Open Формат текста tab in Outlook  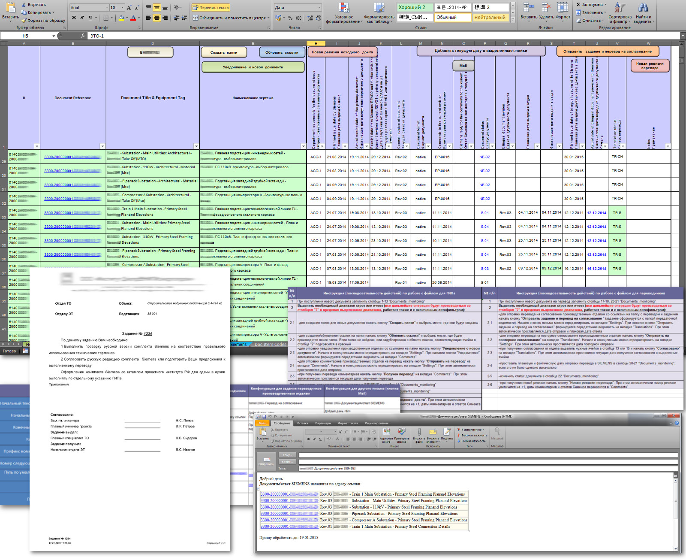point(348,423)
